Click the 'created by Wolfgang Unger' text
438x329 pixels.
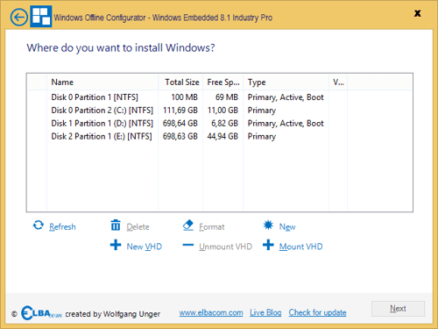(x=113, y=314)
